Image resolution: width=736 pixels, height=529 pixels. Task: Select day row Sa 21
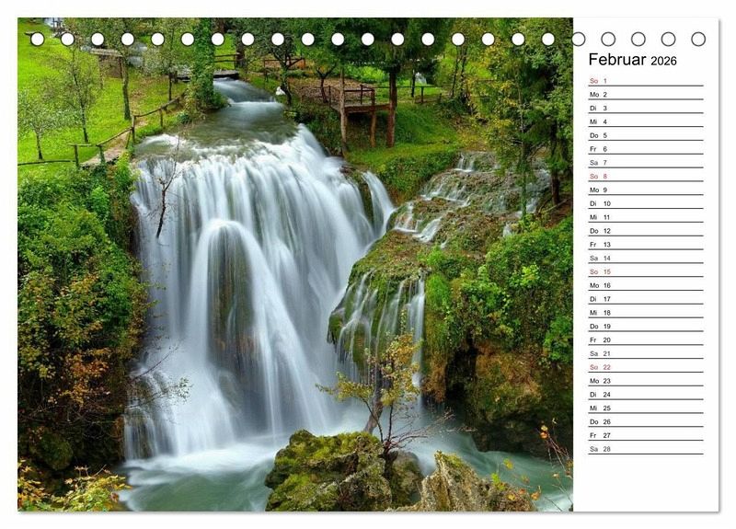pos(646,353)
